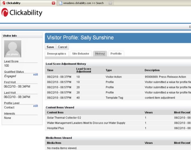Screen dimensions: 191x150
Task: Select the 06/22/10 - 08:37PM time cell
Action: pyautogui.click(x=59, y=77)
